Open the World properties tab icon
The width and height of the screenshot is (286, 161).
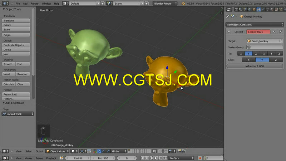tap(250, 9)
